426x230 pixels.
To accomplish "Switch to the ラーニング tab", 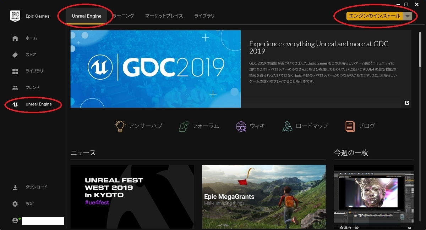I will click(x=124, y=16).
